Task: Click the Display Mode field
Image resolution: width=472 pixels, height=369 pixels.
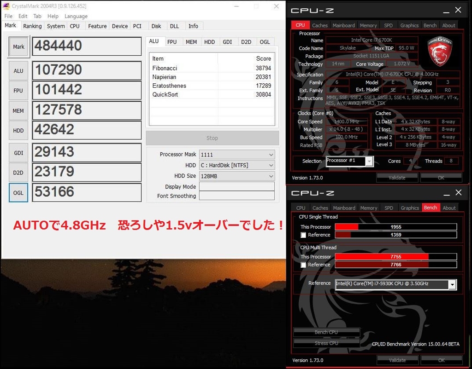Action: click(237, 187)
